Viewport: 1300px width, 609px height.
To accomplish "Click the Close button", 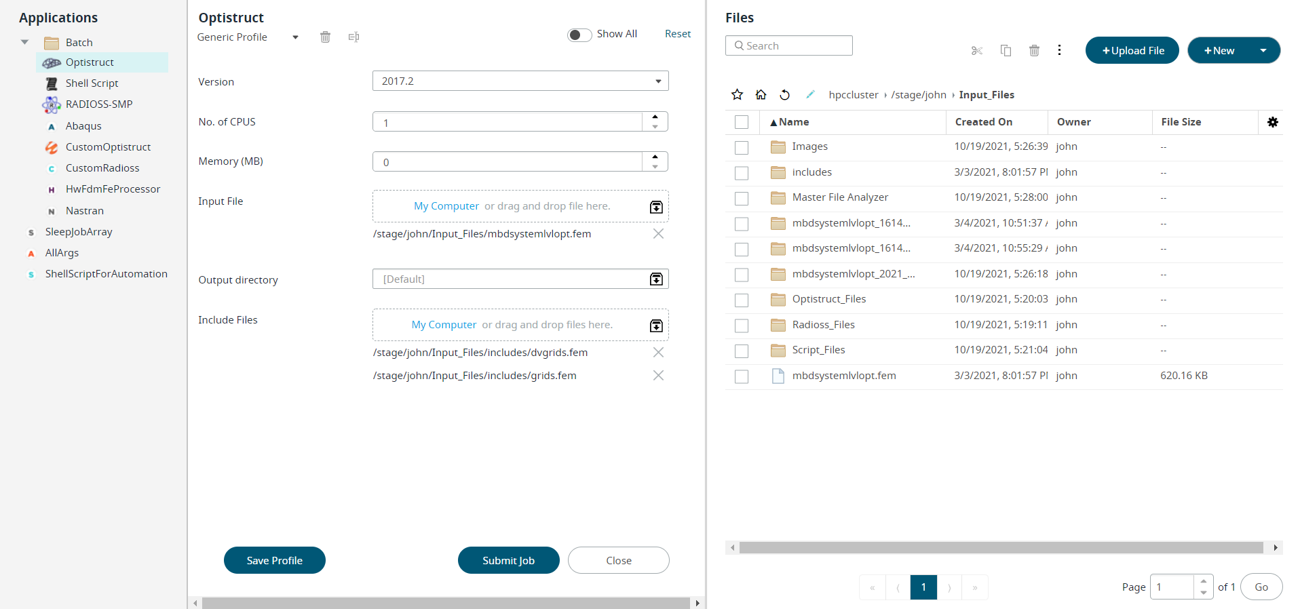I will [619, 560].
